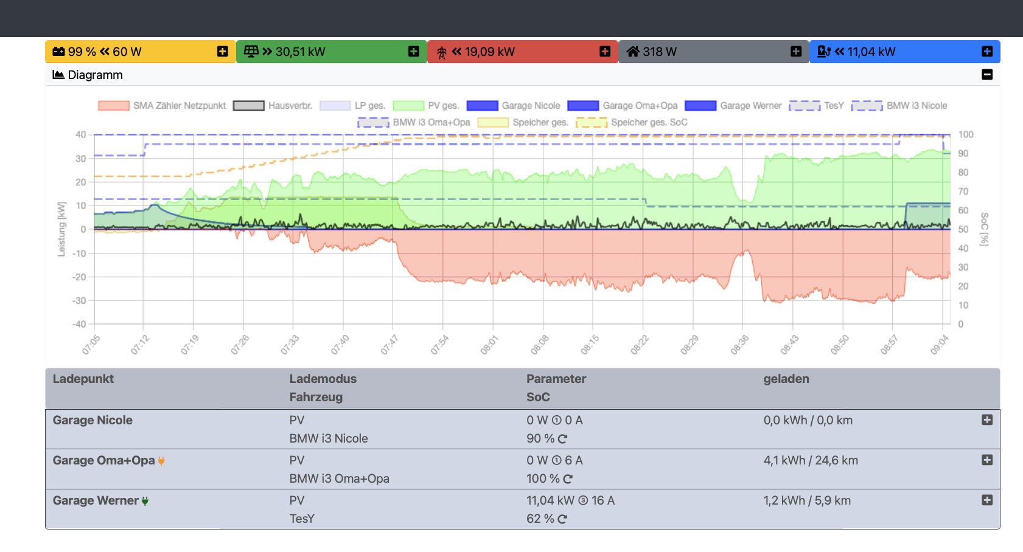Click the Garage Werner charge point name
1023x552 pixels.
pyautogui.click(x=96, y=500)
